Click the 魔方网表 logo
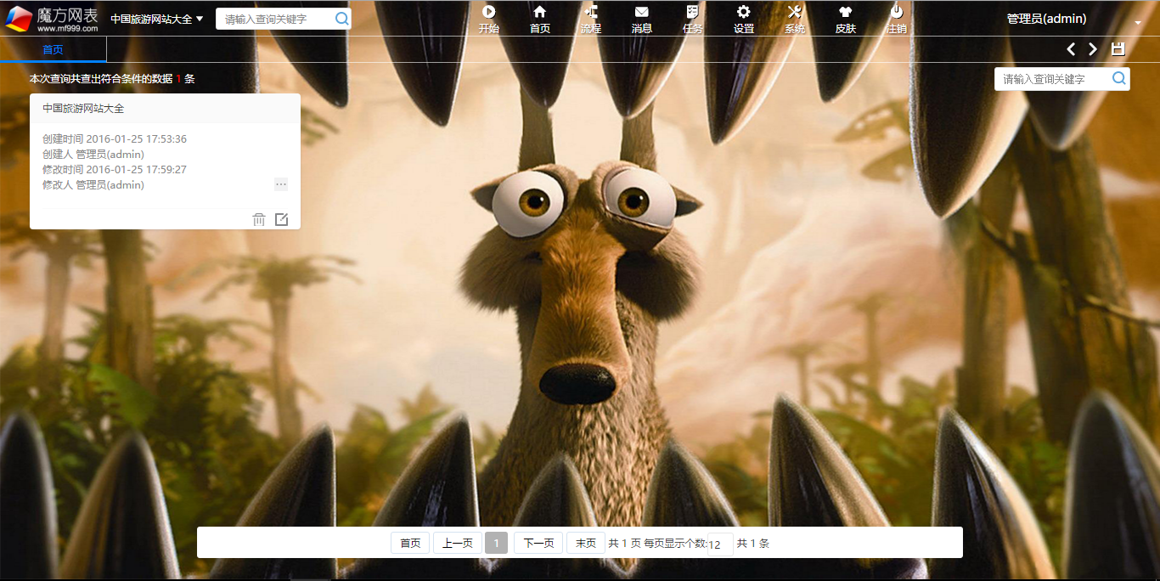The image size is (1160, 581). click(51, 18)
